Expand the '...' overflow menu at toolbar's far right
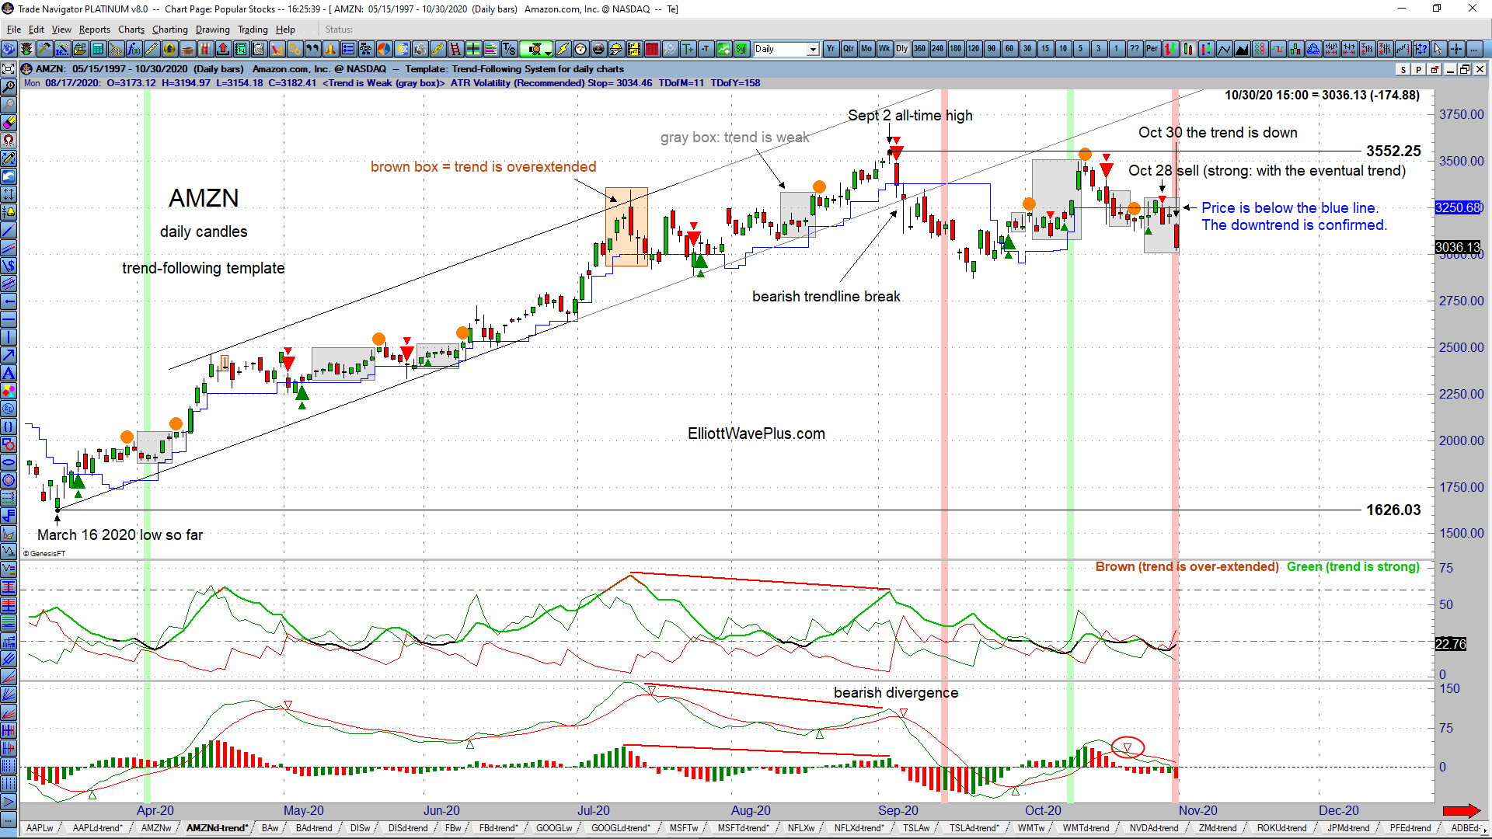Screen dimensions: 1492x839 click(x=1474, y=49)
